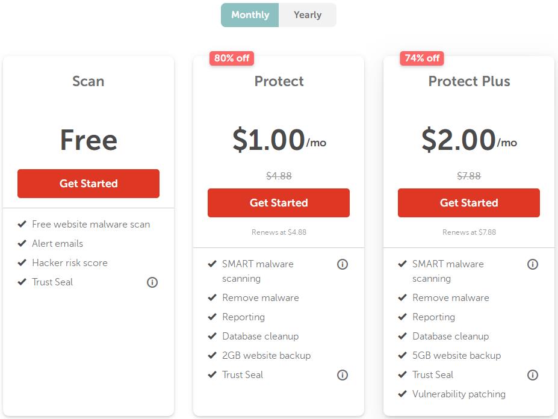
Task: Click the 5GB website backup feature
Action: pyautogui.click(x=456, y=356)
